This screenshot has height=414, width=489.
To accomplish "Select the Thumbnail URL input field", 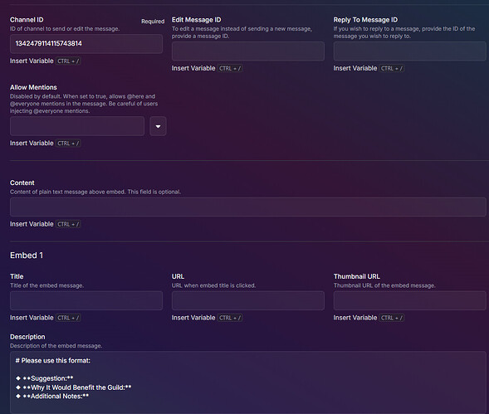I will point(409,300).
